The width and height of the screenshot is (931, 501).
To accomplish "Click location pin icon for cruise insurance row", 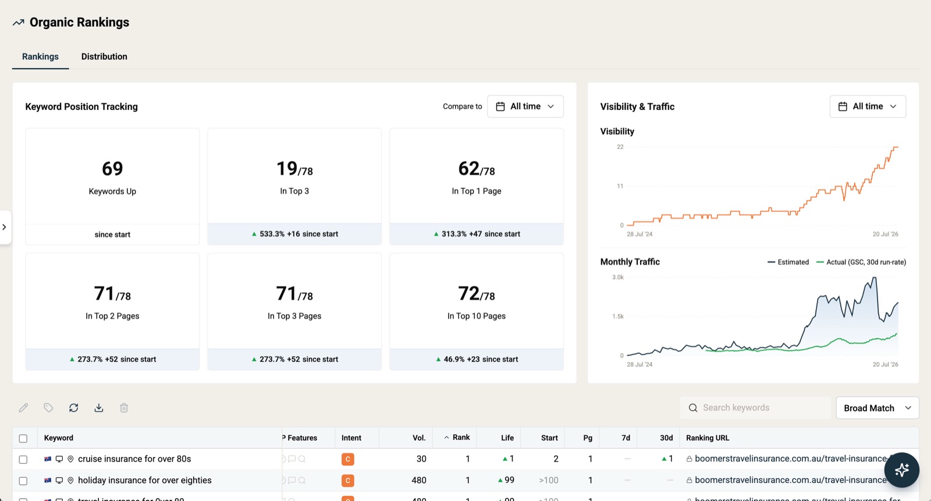I will point(70,459).
